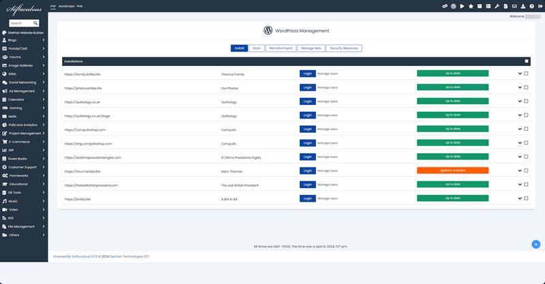Click the Ad Management megaphone icon in sidebar
This screenshot has height=284, width=545.
tap(5, 91)
